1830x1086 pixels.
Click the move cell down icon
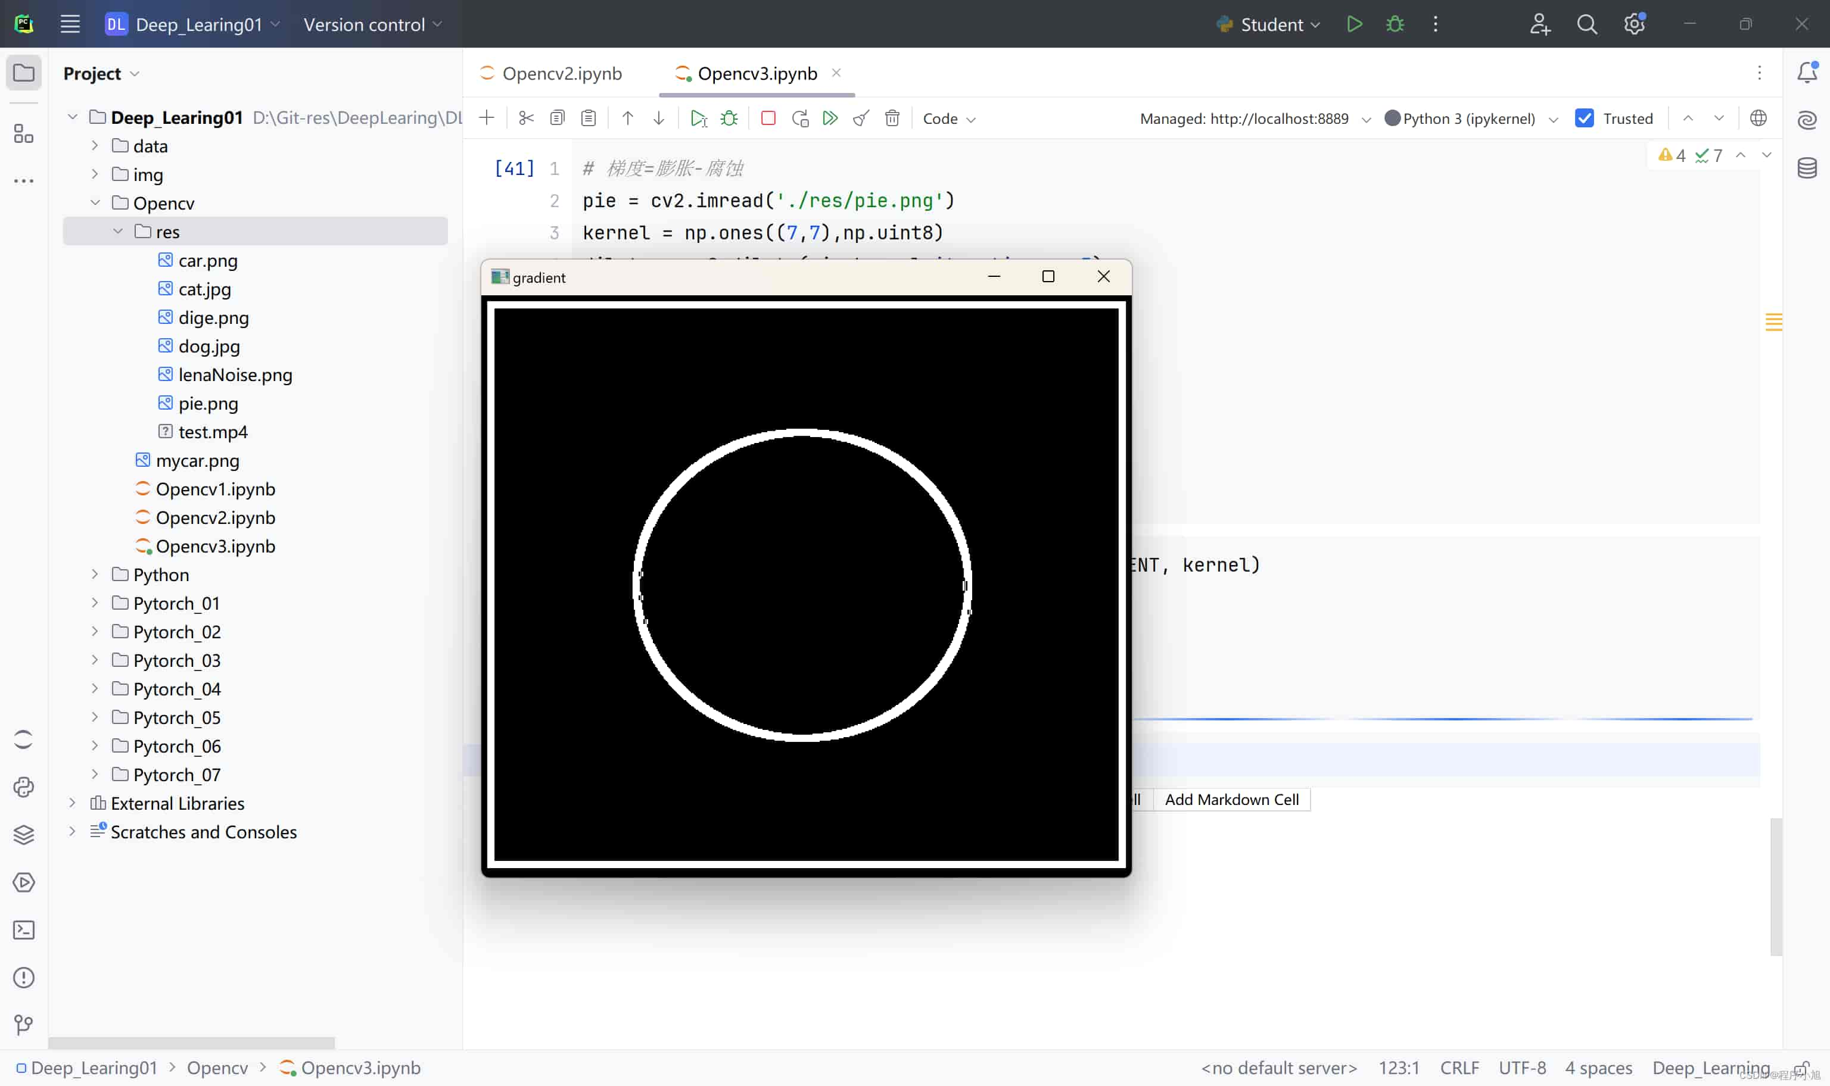(x=658, y=118)
